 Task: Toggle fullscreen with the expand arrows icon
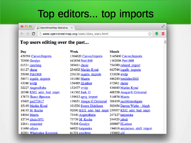tap(163, 26)
